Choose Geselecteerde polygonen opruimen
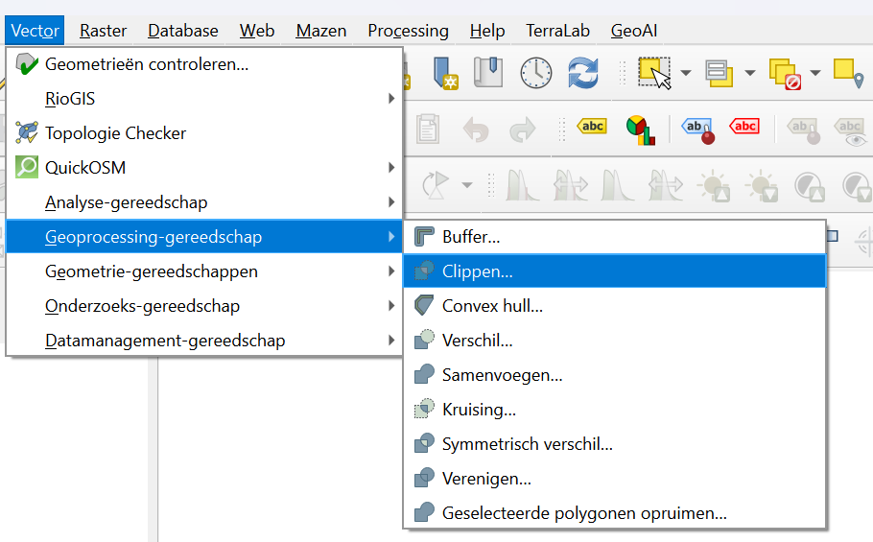Screen dimensions: 873x542 (x=614, y=512)
